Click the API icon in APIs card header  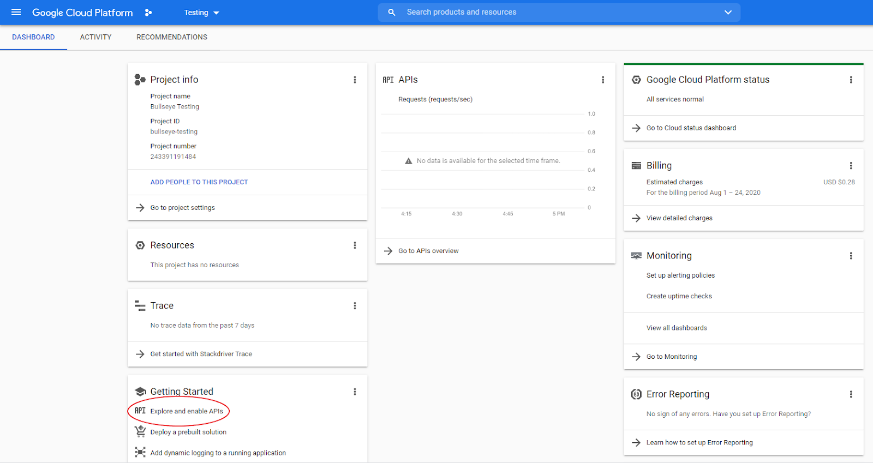tap(388, 80)
